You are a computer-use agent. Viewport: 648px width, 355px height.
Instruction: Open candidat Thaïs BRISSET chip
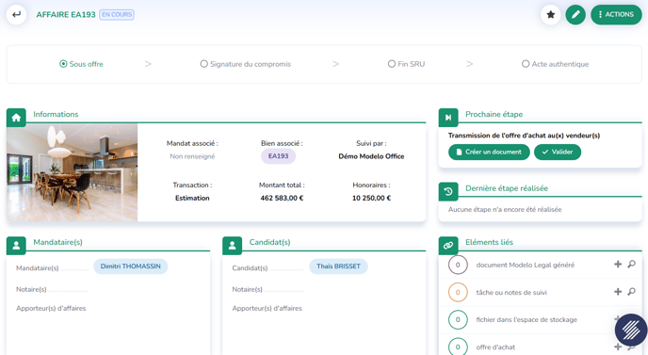tap(338, 266)
